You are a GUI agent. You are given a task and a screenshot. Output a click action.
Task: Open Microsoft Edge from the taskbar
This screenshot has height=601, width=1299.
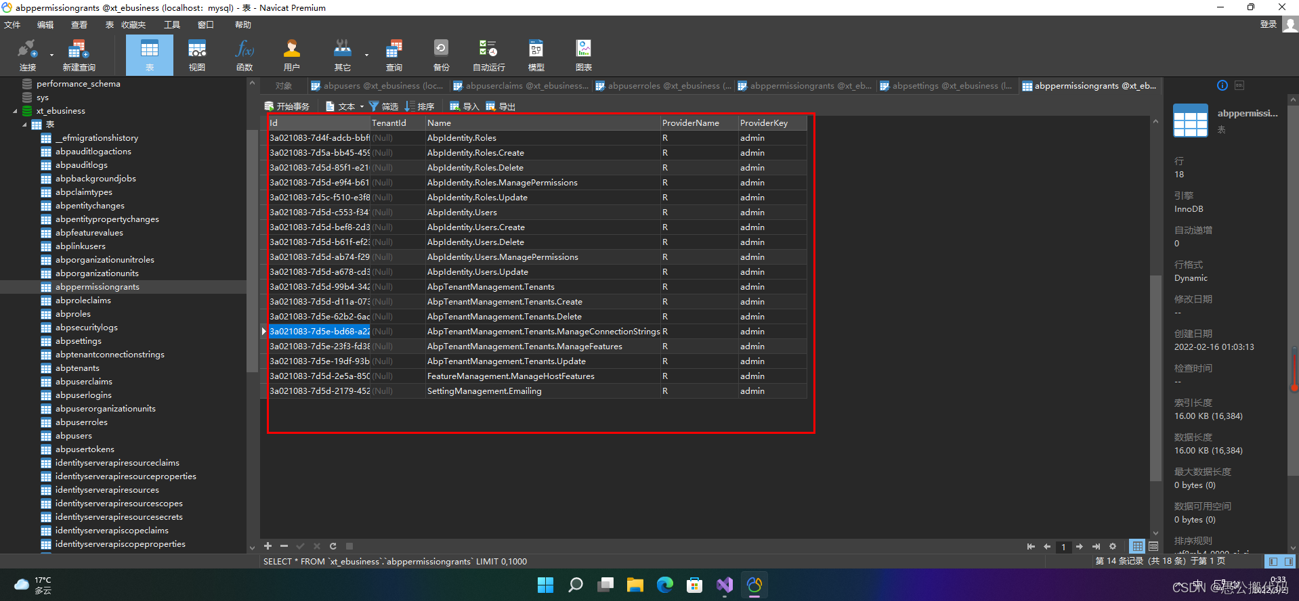[x=664, y=585]
